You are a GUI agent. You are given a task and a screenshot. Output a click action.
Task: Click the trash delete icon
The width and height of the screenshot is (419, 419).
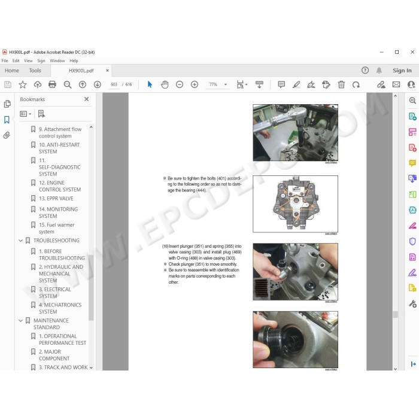point(341,85)
